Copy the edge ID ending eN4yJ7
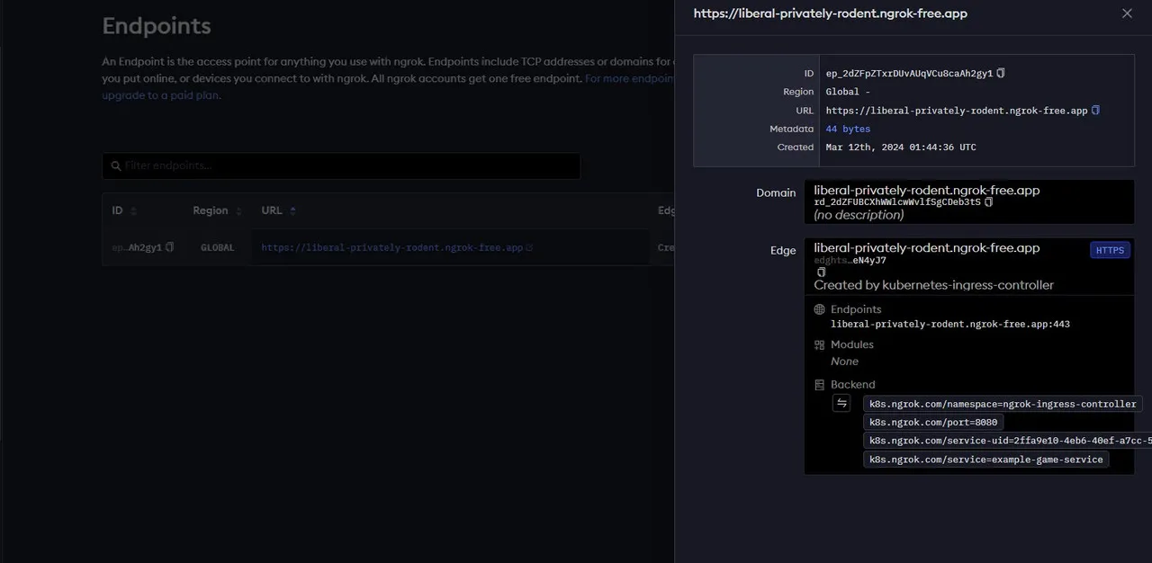Viewport: 1152px width, 563px height. [821, 273]
